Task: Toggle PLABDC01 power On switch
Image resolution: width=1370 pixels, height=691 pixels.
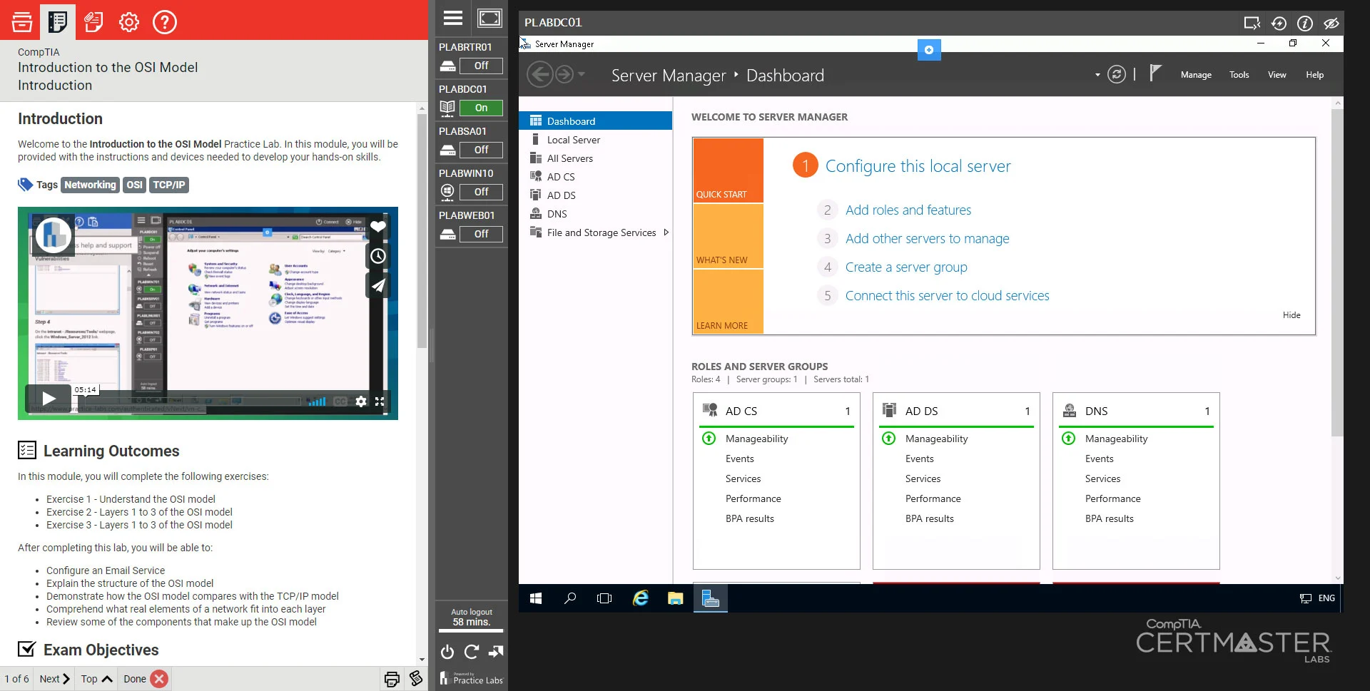Action: click(482, 108)
